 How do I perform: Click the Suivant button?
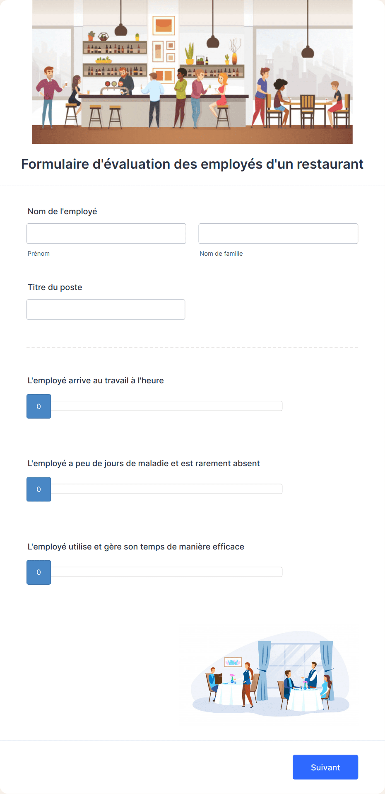pyautogui.click(x=325, y=767)
